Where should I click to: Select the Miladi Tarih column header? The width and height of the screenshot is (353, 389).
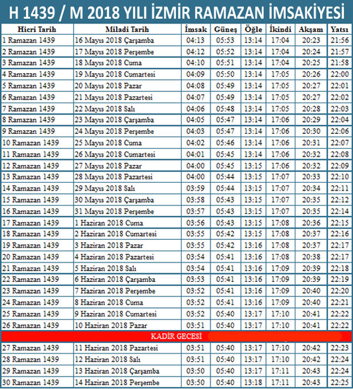point(127,29)
